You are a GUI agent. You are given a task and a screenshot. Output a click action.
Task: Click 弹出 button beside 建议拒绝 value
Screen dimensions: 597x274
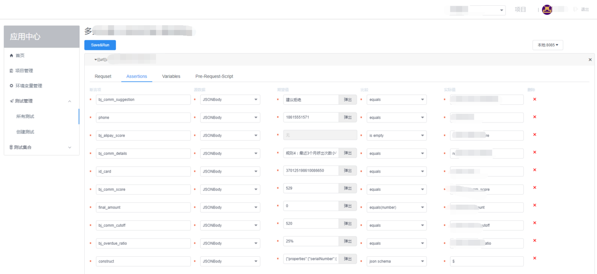pos(348,100)
